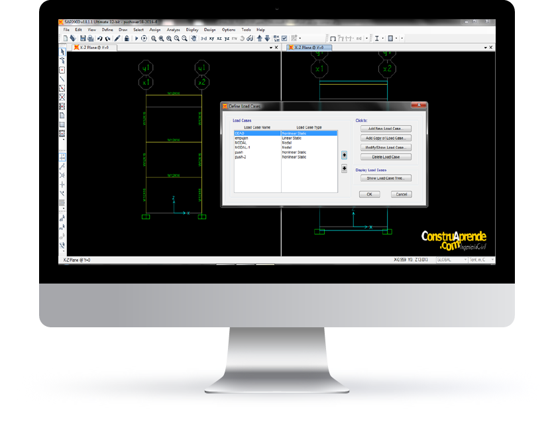Click the circled play Model-Alive icon

144,38
